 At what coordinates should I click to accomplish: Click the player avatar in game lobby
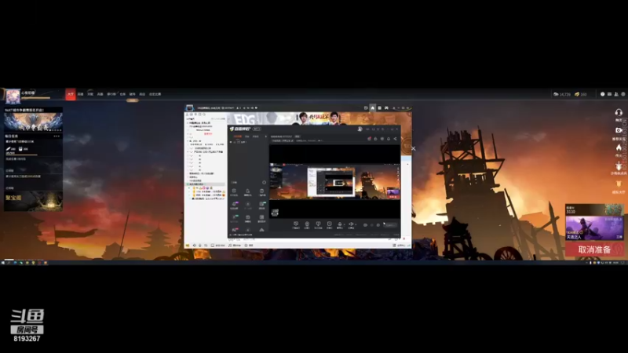[13, 96]
